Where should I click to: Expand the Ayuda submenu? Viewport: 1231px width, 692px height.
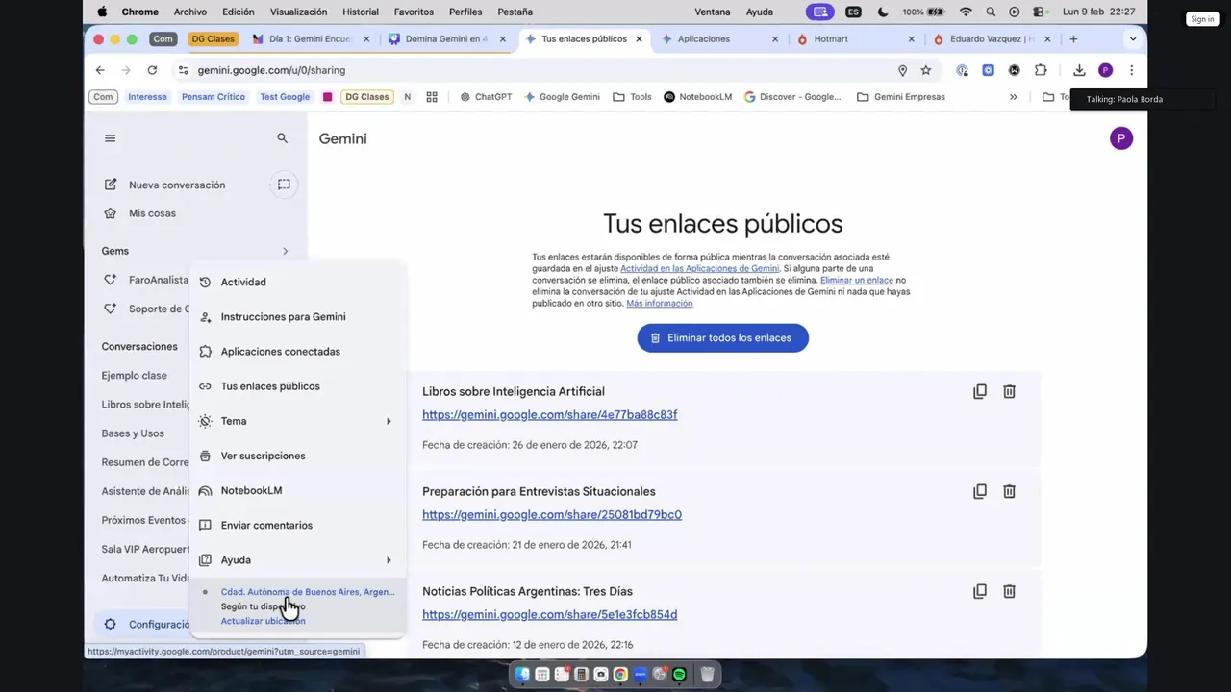389,560
